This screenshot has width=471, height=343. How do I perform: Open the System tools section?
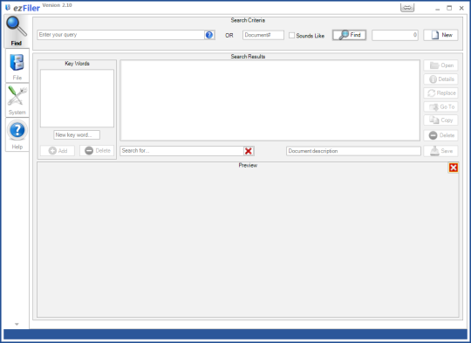click(x=17, y=100)
